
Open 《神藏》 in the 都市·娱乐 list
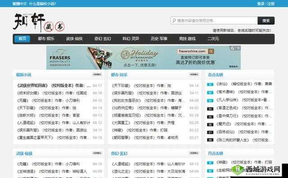pyautogui.click(x=139, y=130)
